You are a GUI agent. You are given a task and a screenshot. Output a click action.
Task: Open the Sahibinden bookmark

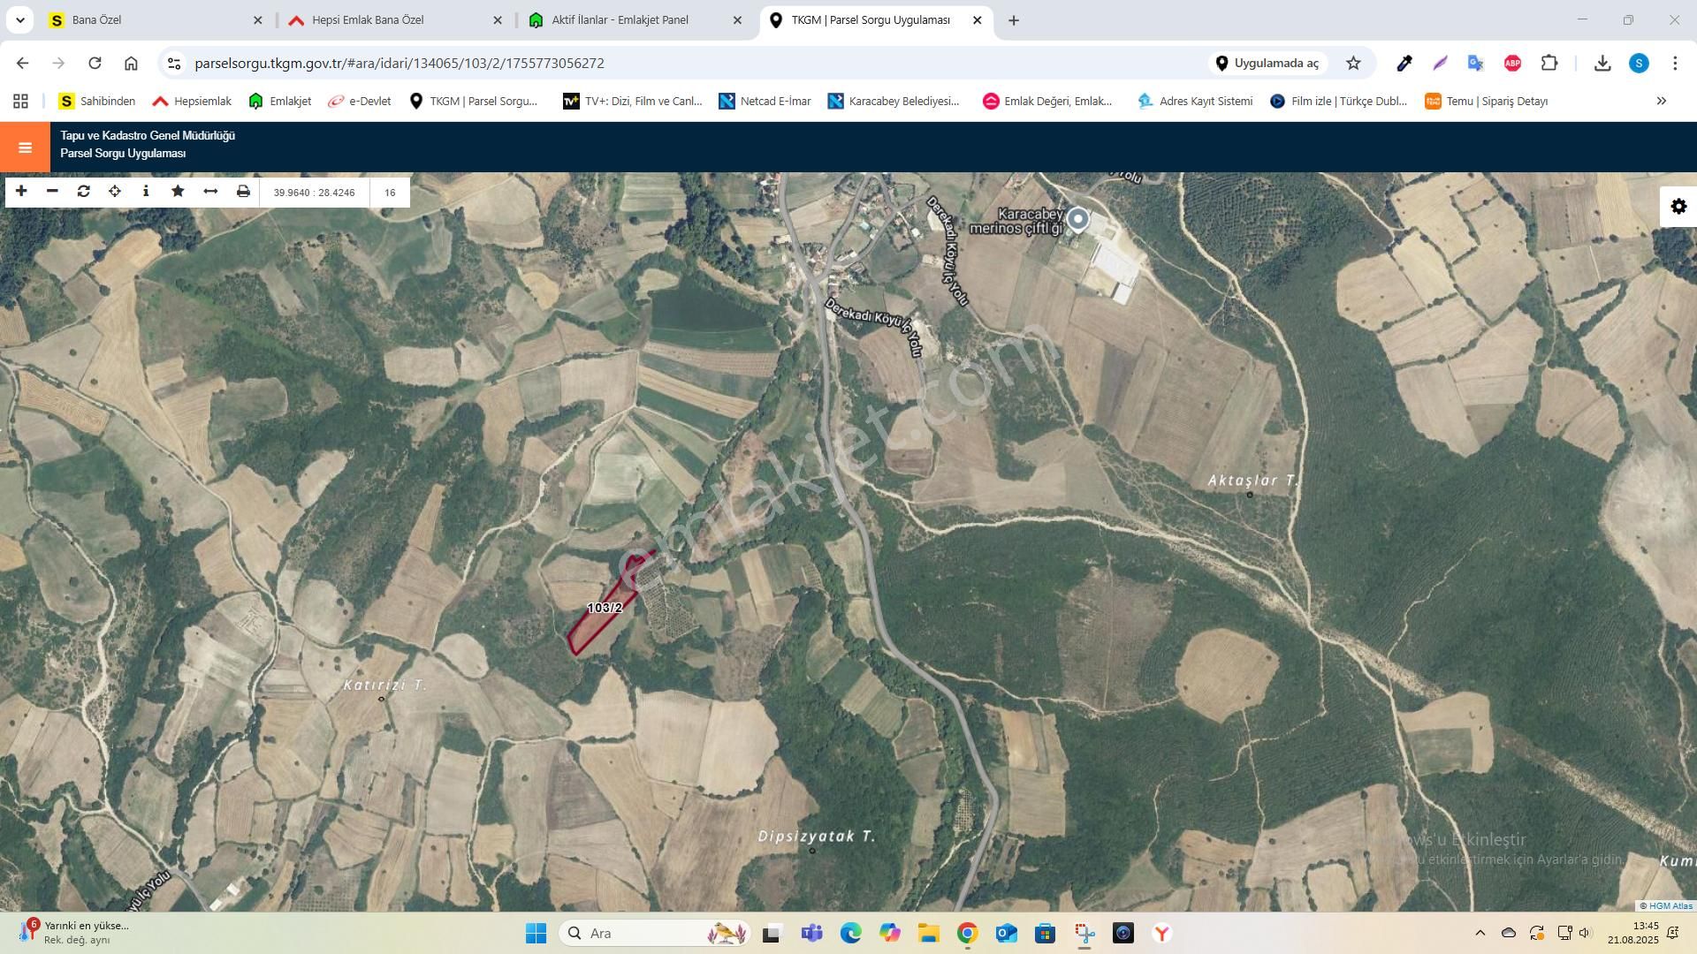click(x=97, y=102)
